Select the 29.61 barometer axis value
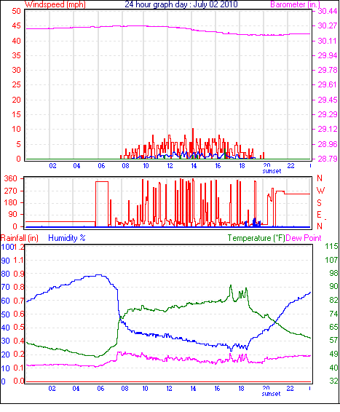340x412 pixels. coord(328,84)
